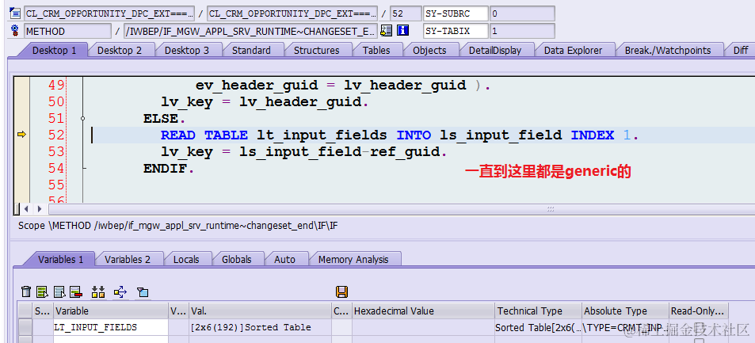The height and width of the screenshot is (343, 755).
Task: Click the Val. column header
Action: pyautogui.click(x=260, y=311)
